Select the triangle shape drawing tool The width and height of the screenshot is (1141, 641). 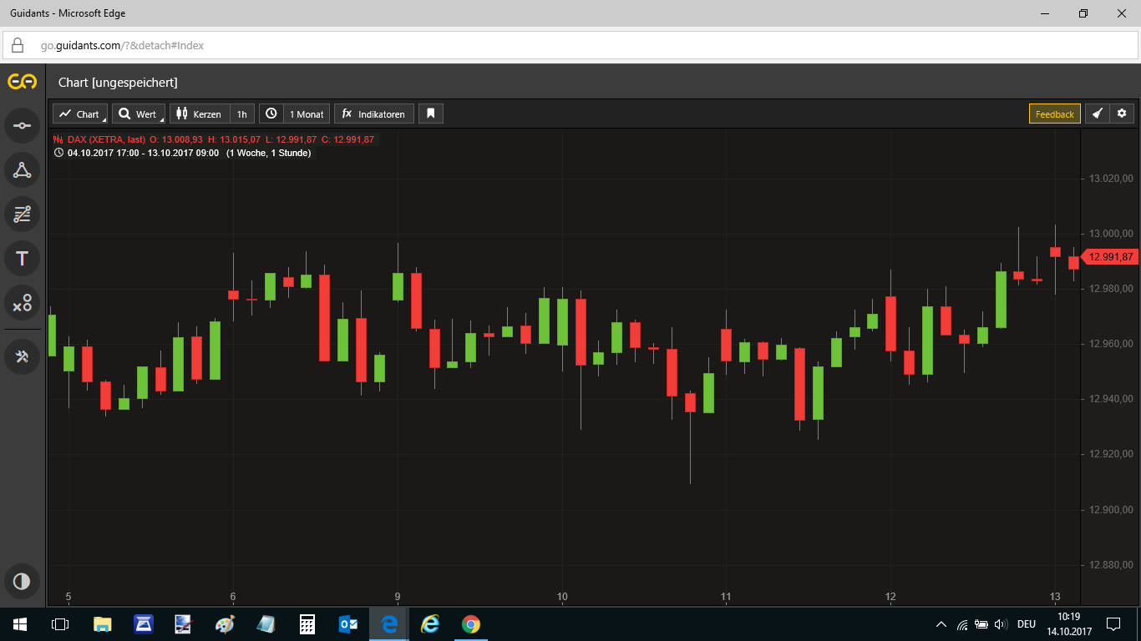click(x=22, y=169)
